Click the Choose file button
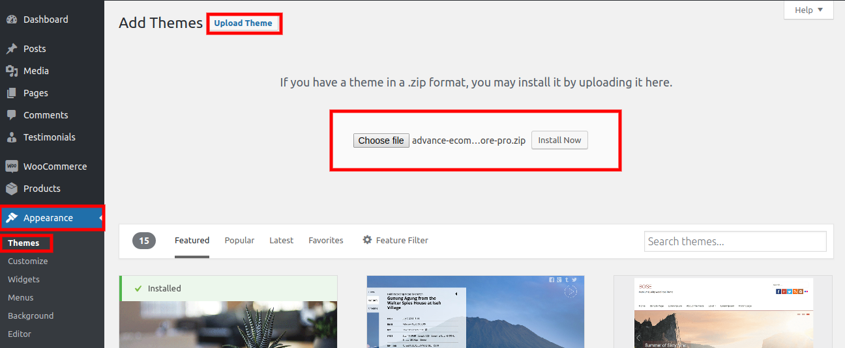This screenshot has height=348, width=845. point(381,141)
